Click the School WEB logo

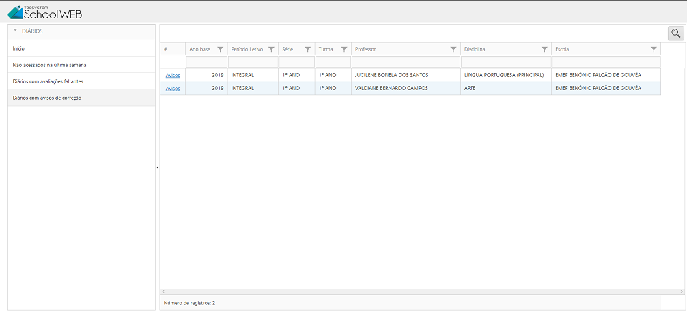(x=44, y=11)
